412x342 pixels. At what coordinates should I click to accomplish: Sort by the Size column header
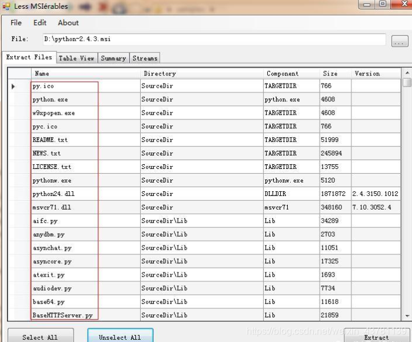[335, 74]
